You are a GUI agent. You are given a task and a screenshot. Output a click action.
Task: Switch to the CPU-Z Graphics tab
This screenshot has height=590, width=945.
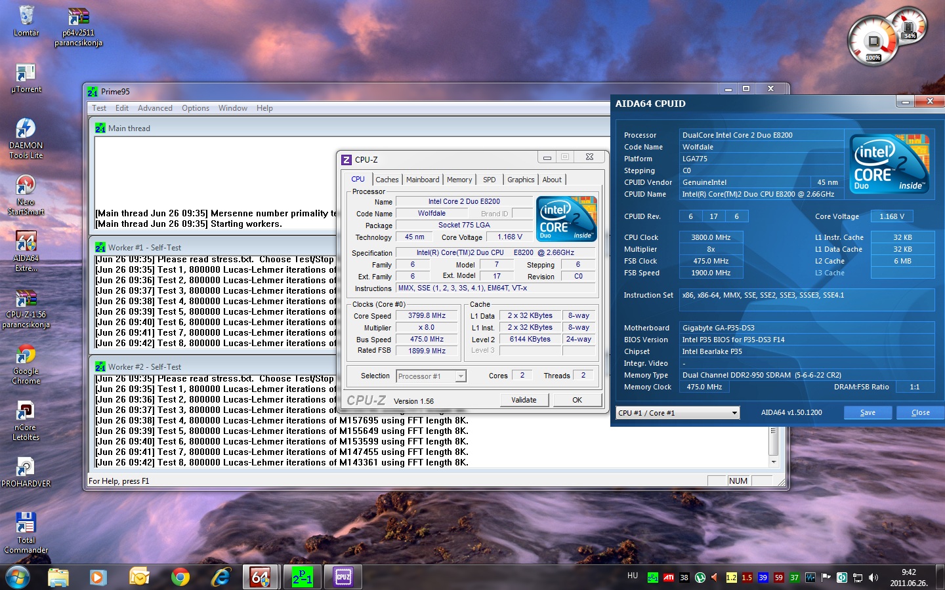(x=521, y=180)
